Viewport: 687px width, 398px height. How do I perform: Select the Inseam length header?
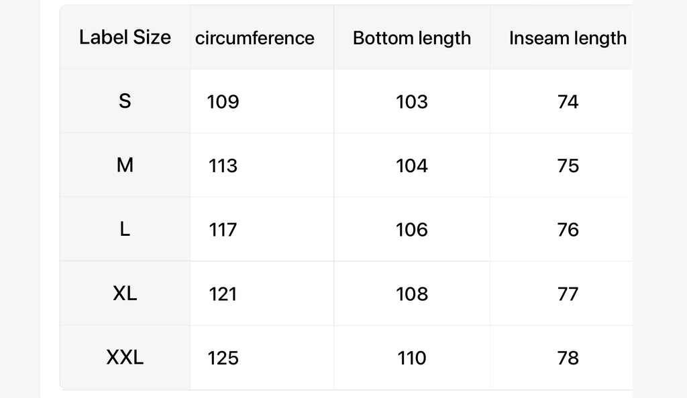(568, 38)
